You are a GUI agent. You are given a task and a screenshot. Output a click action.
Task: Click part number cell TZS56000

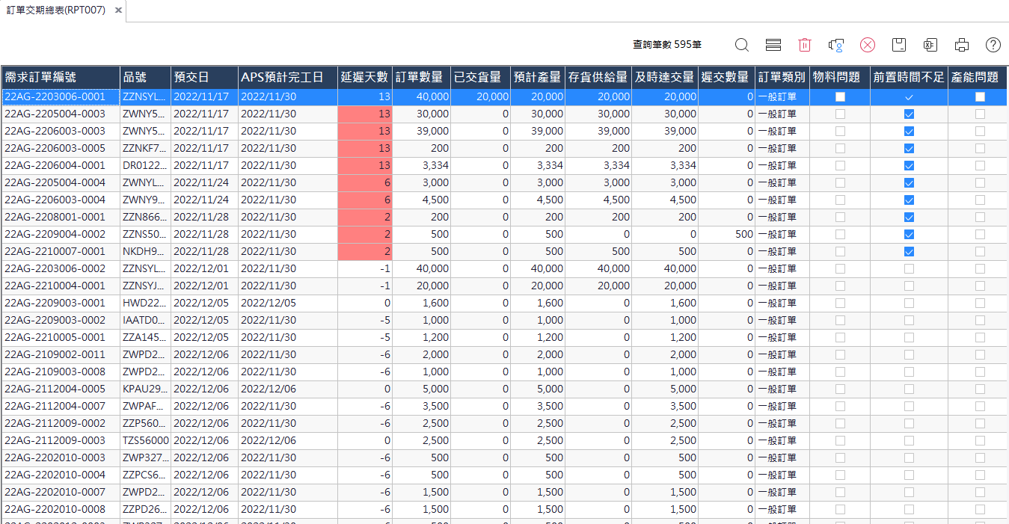[x=145, y=441]
